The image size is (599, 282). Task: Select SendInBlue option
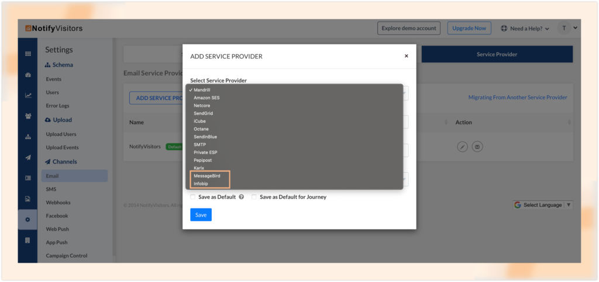click(x=294, y=137)
